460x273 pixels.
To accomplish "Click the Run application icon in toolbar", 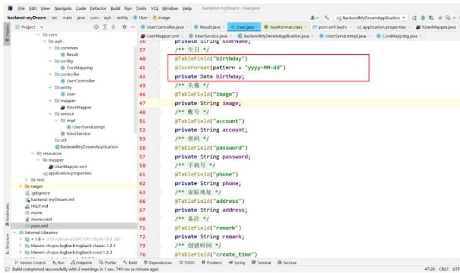I will pos(414,18).
